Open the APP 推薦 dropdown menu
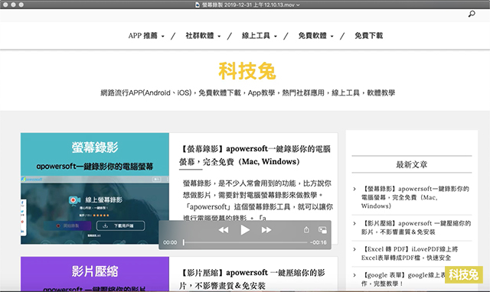Viewport: 490px width, 292px height. click(x=146, y=36)
